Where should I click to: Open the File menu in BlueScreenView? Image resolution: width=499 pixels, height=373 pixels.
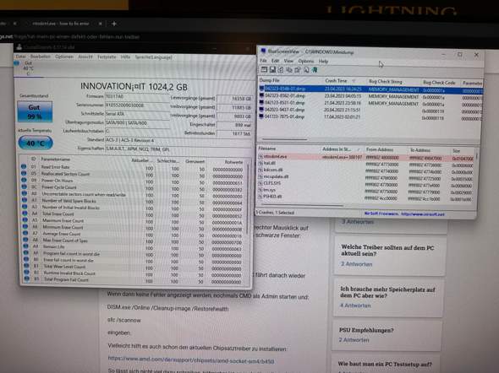(264, 61)
